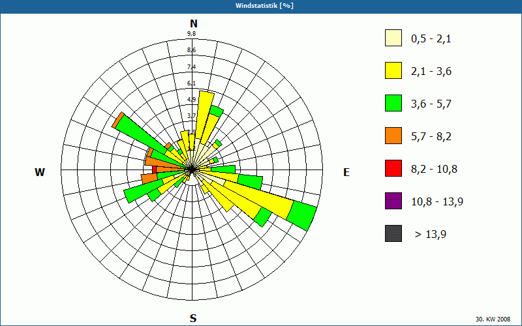
Task: Click the green 3,6 - 5,7 legend swatch
Action: tap(393, 103)
